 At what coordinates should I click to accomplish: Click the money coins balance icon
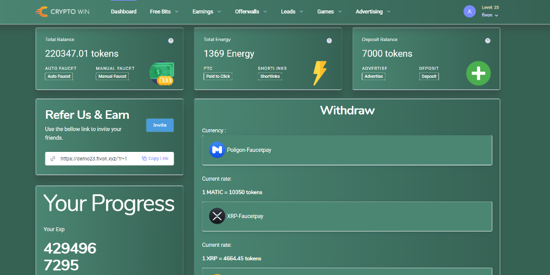pos(162,73)
